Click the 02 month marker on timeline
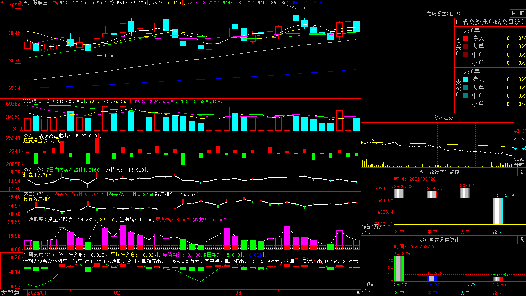 click(117, 293)
